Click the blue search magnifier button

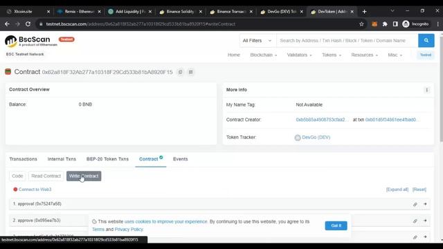coord(426,41)
